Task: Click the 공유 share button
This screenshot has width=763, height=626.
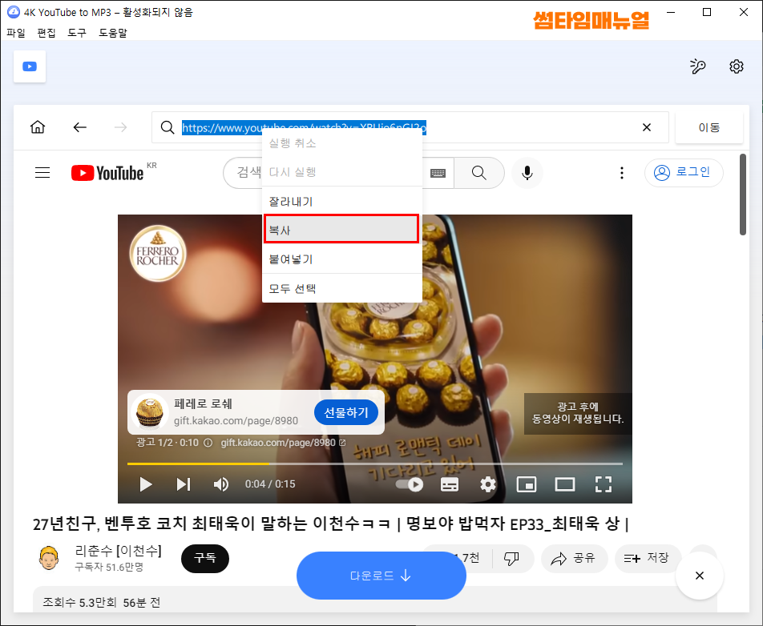Action: 575,559
